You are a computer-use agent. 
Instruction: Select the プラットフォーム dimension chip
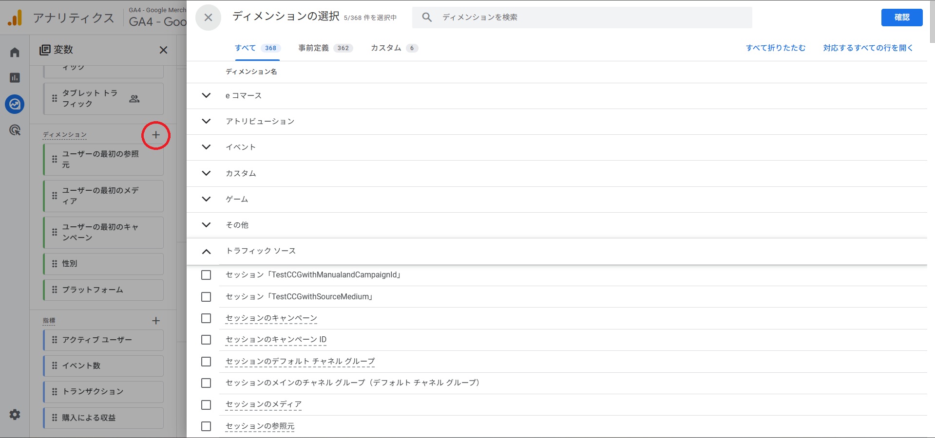click(103, 290)
